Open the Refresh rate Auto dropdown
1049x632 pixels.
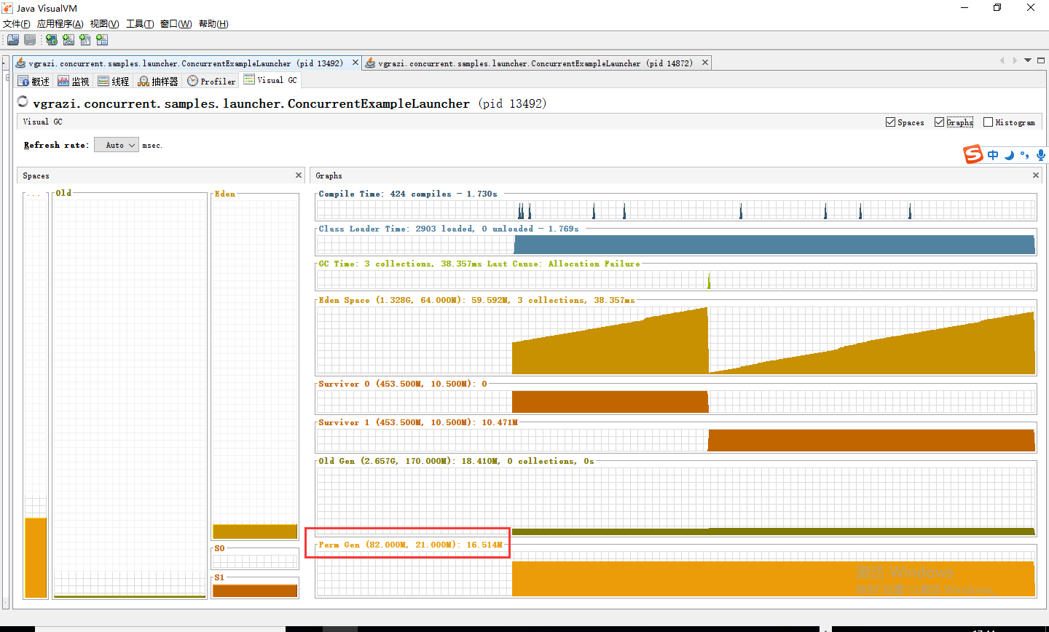click(117, 145)
